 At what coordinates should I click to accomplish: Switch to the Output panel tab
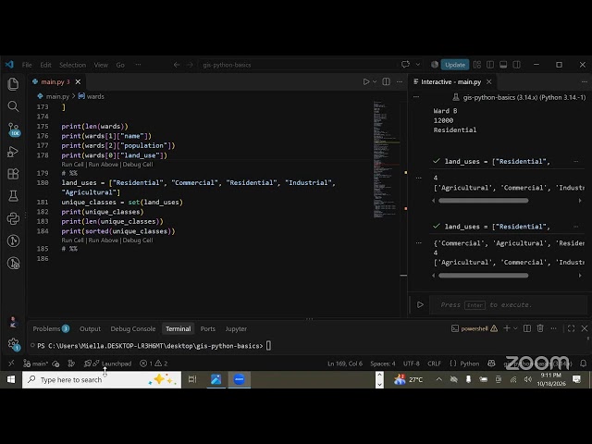[90, 329]
